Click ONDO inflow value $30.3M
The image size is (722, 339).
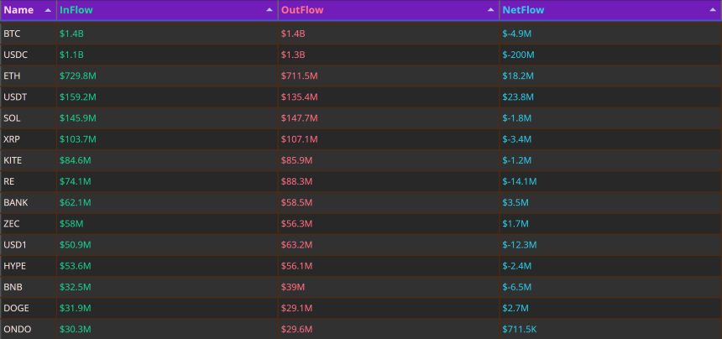pyautogui.click(x=76, y=330)
